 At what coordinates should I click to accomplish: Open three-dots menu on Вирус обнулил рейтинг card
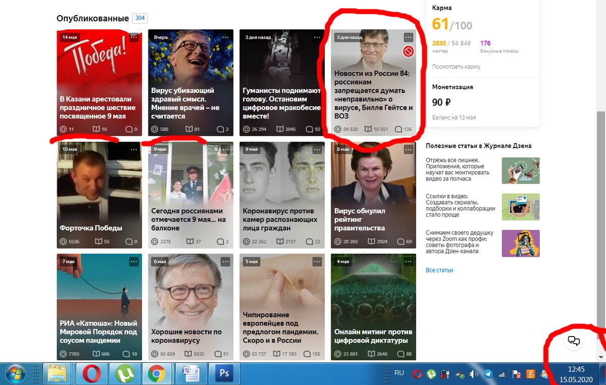click(x=409, y=150)
